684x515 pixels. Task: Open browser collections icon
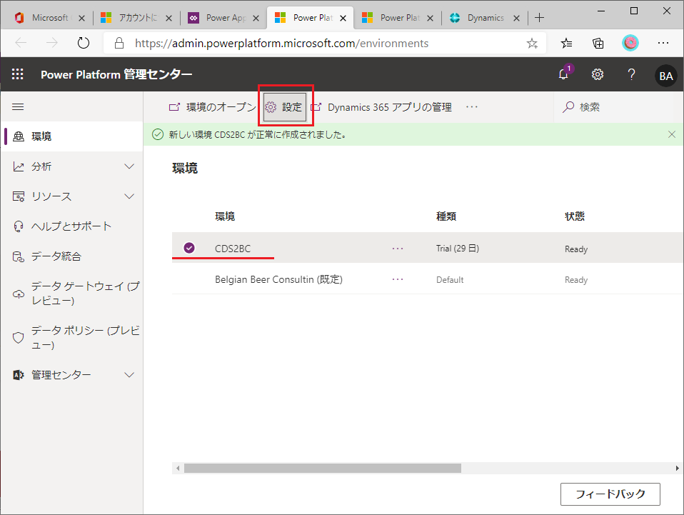click(598, 43)
